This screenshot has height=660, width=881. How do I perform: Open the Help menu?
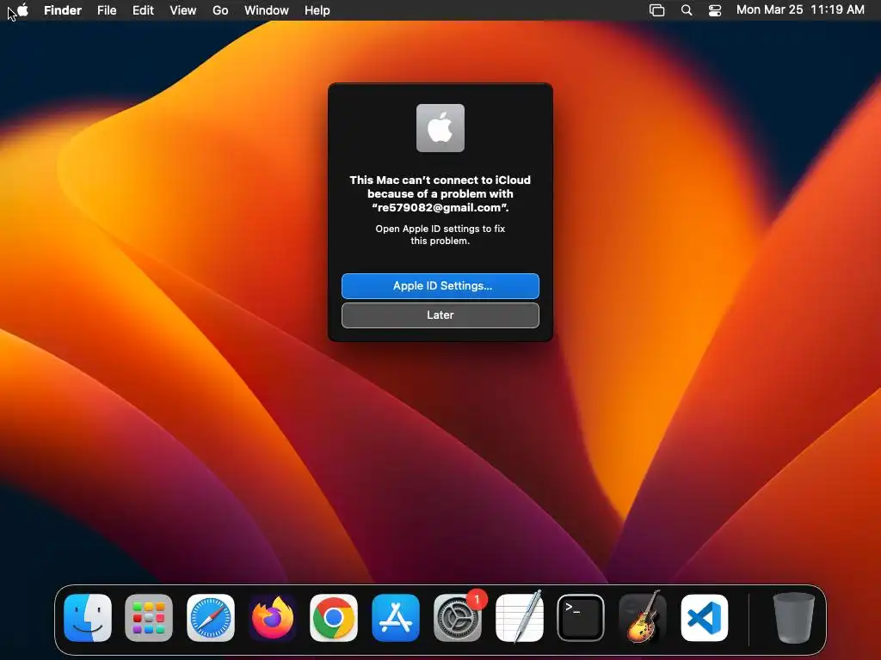pos(317,10)
